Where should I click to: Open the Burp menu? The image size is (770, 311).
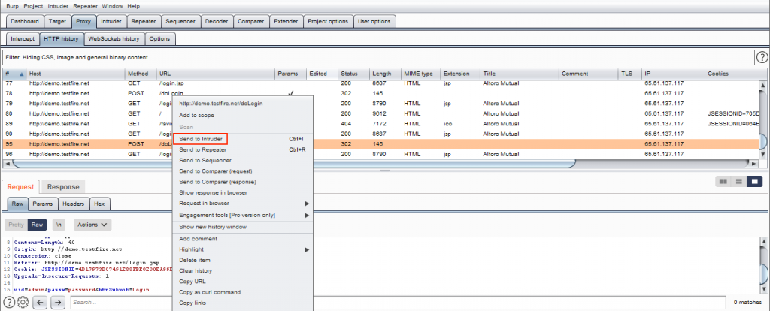pyautogui.click(x=12, y=6)
